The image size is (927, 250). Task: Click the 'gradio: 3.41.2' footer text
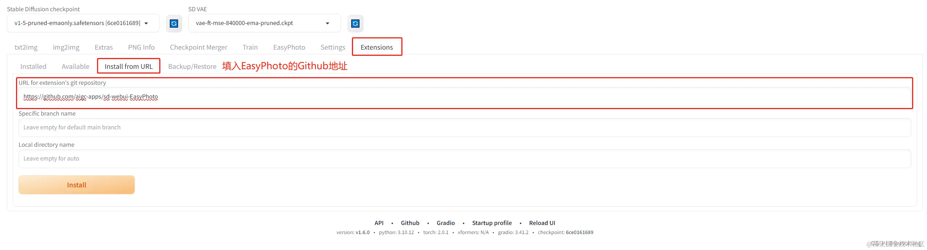pos(513,232)
